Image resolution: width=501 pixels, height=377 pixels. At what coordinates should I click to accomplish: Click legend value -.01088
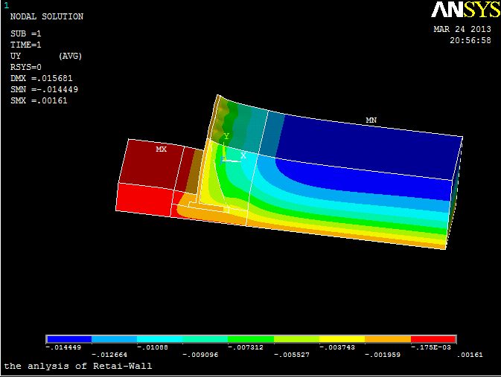[x=153, y=347]
